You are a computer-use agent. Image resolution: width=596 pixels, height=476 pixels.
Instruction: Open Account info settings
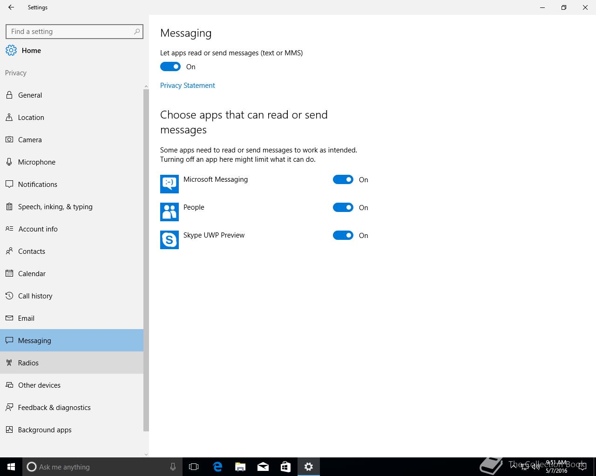(72, 229)
